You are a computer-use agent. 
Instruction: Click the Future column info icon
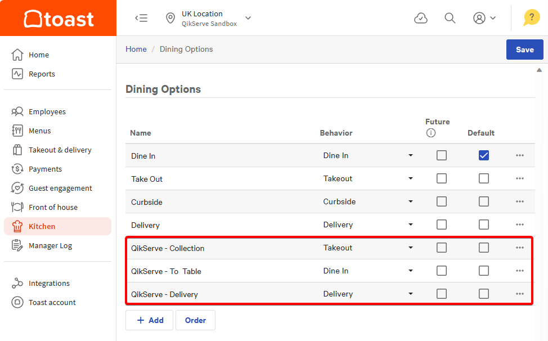[431, 133]
